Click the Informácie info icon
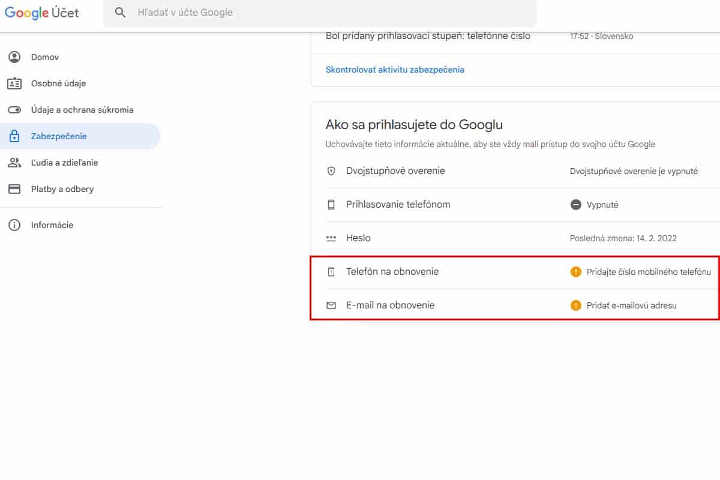This screenshot has width=720, height=480. (x=14, y=225)
